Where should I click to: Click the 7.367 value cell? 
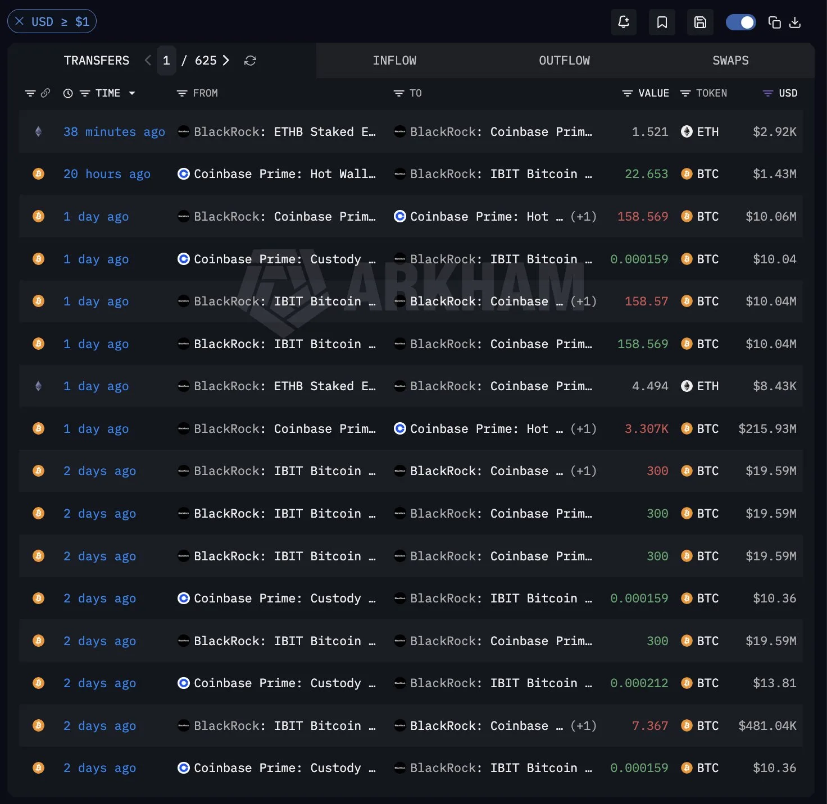click(x=650, y=726)
